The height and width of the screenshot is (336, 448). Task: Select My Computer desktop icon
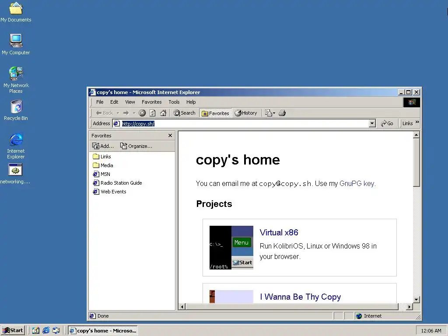(16, 44)
